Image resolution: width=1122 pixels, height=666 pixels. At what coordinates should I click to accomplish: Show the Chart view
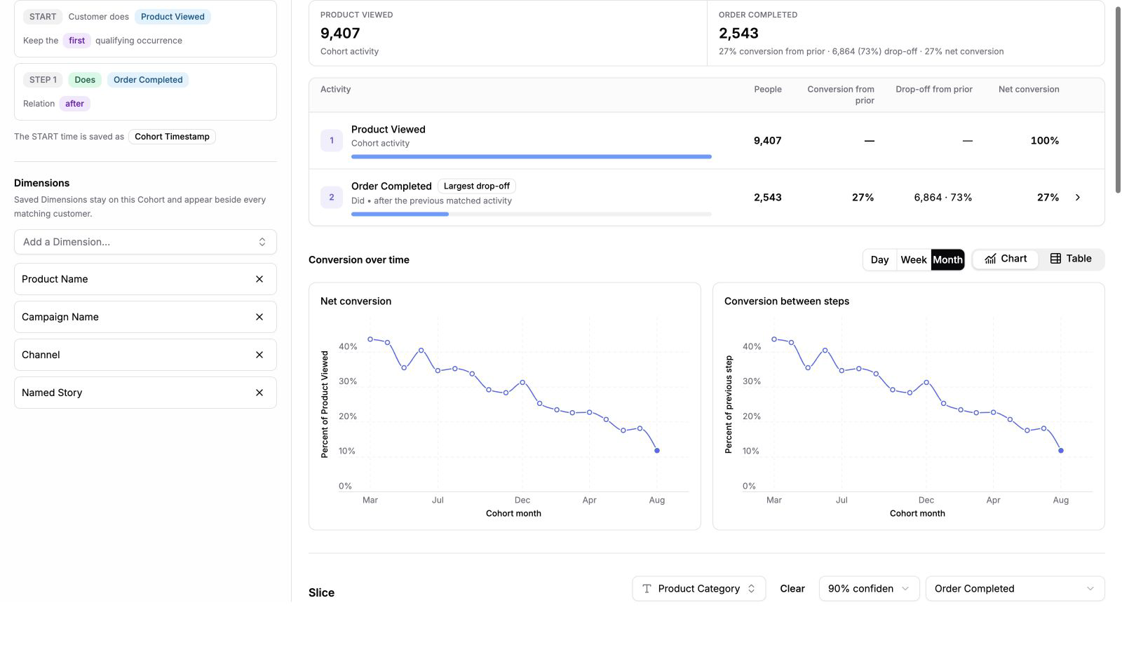click(1006, 259)
